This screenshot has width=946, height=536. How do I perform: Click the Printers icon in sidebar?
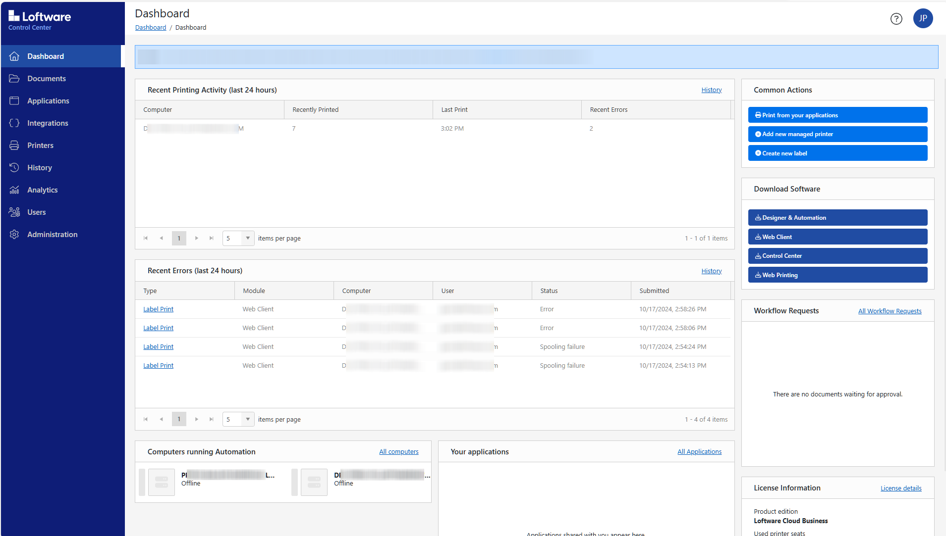point(14,146)
